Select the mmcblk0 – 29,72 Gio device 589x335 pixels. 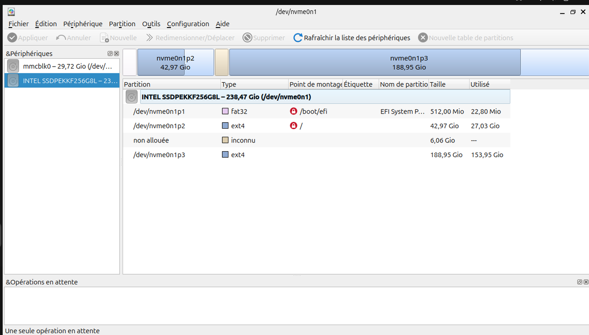click(x=62, y=66)
